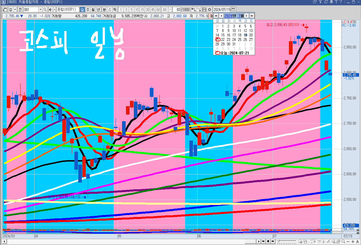This screenshot has width=361, height=245.
Task: Click the magnifier zoom icon at bottom right
Action: coord(344,241)
